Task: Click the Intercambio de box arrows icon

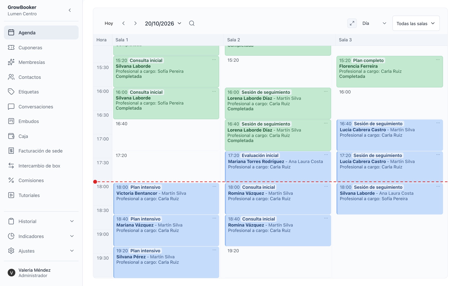Action: pyautogui.click(x=11, y=166)
